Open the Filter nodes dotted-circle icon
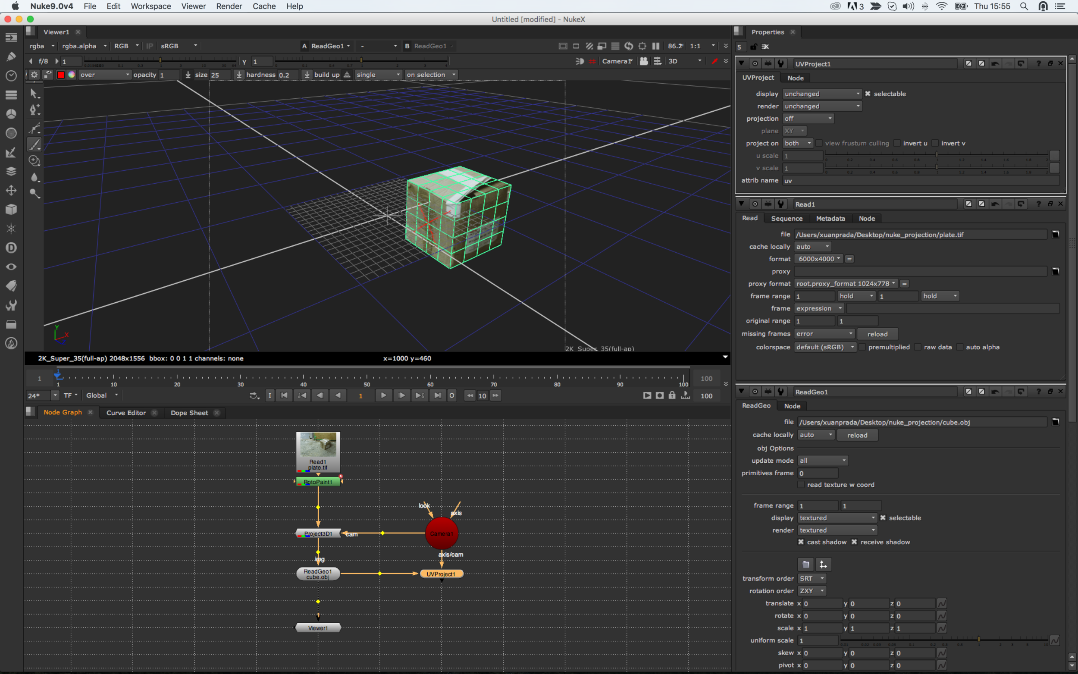This screenshot has width=1078, height=674. [11, 133]
